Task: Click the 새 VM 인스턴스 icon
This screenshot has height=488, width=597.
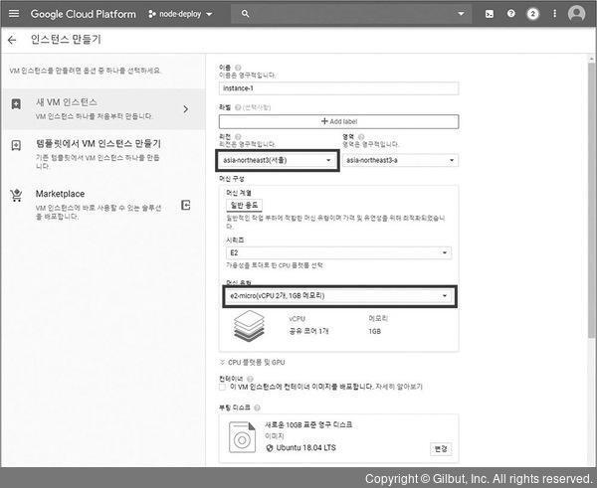Action: [16, 103]
